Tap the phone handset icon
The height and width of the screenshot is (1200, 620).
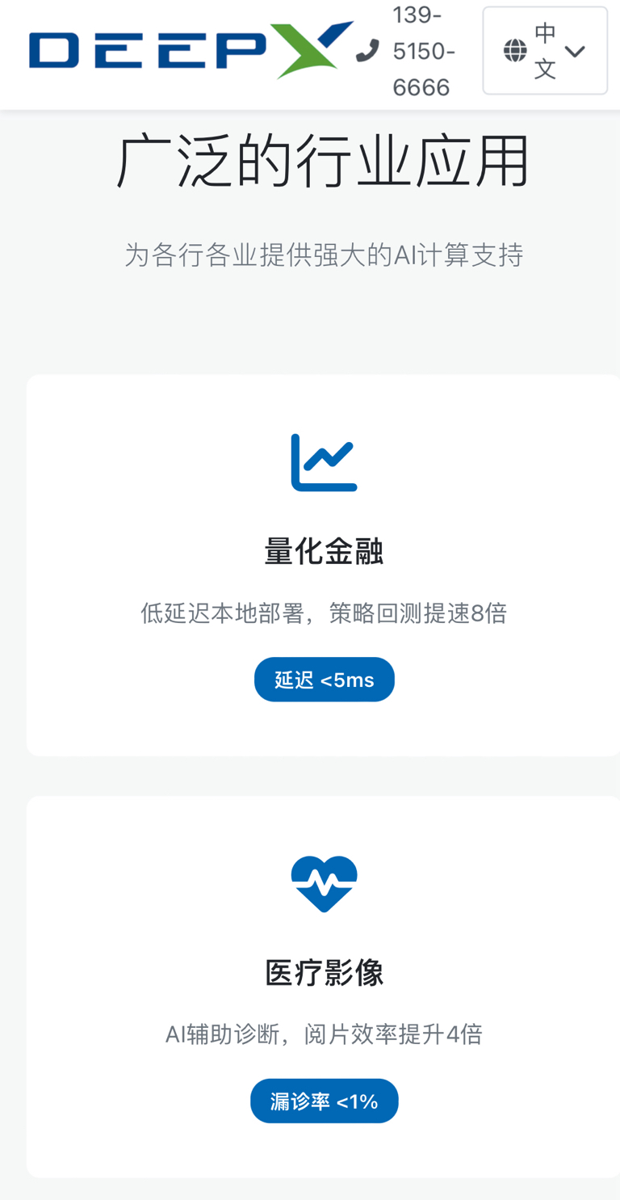coord(367,51)
